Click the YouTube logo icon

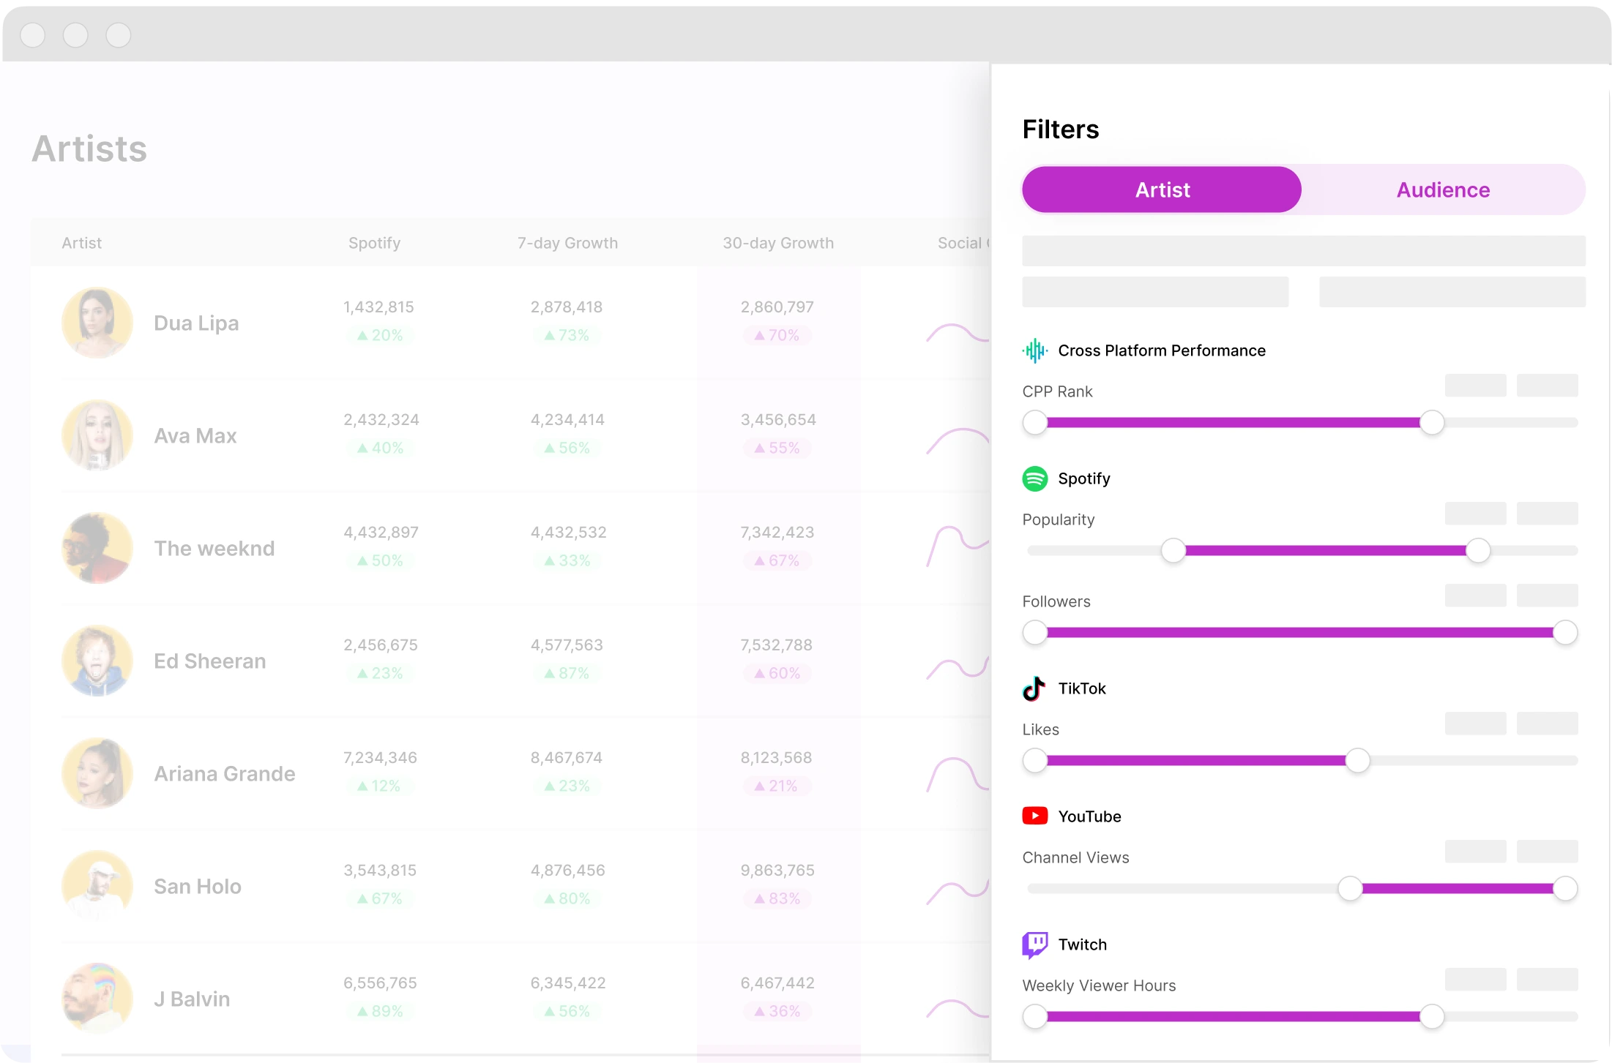tap(1034, 816)
